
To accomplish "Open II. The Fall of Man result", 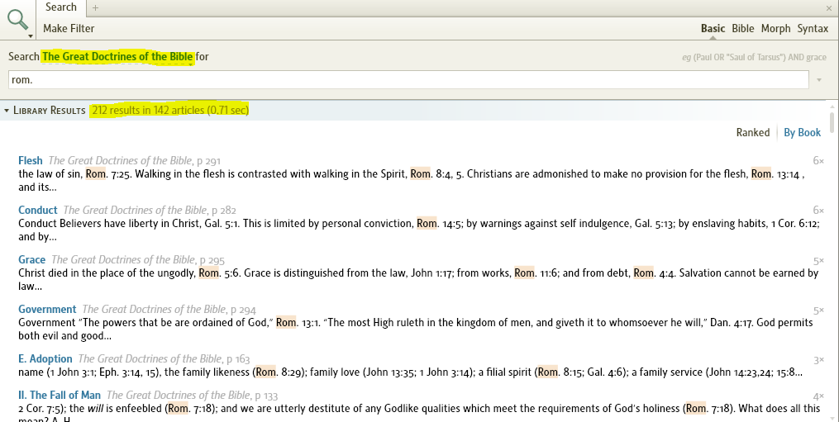I will 60,396.
